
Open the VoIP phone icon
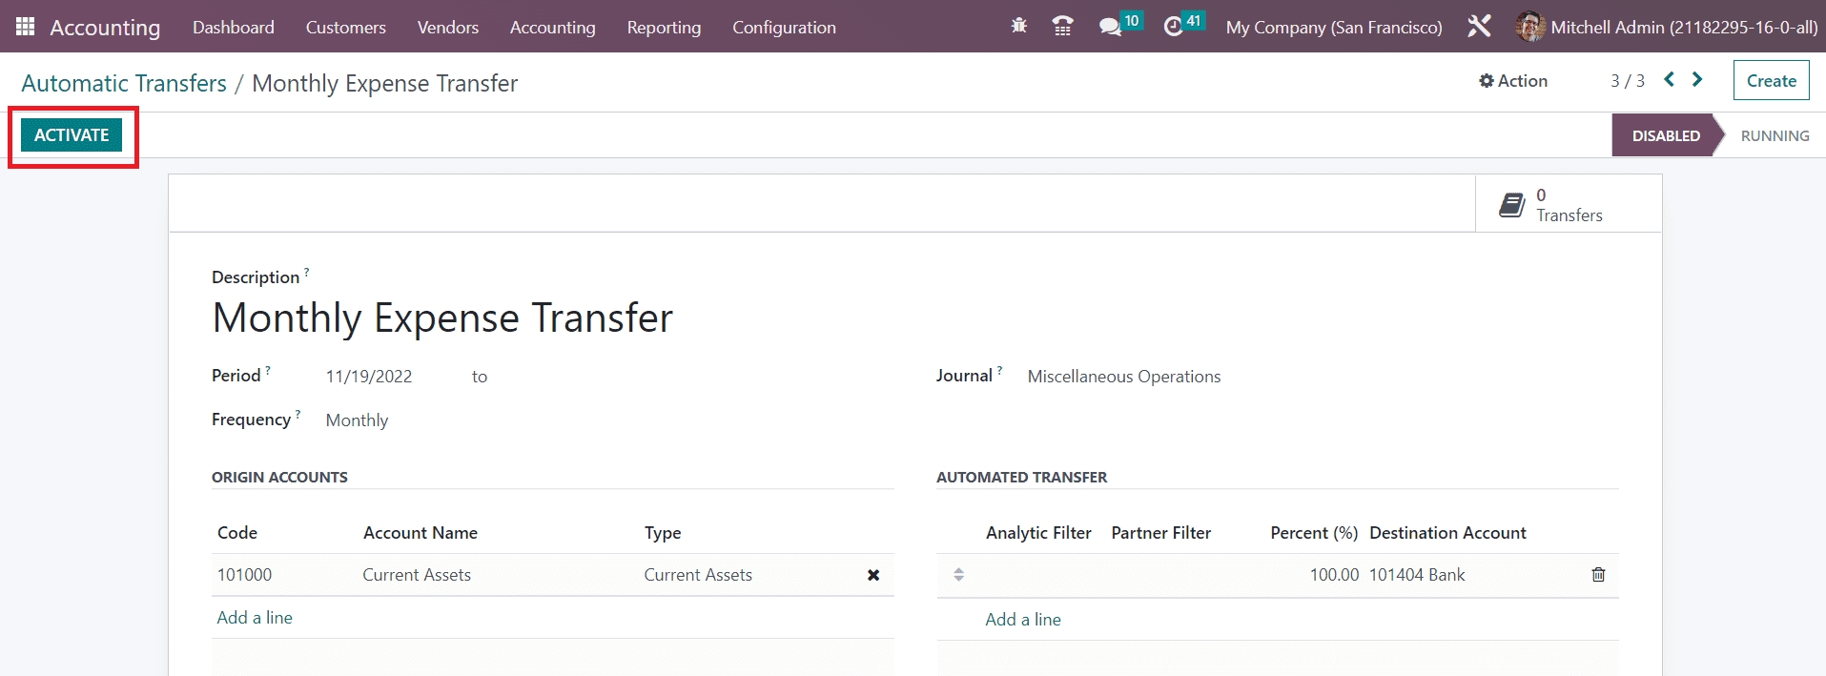coord(1062,27)
